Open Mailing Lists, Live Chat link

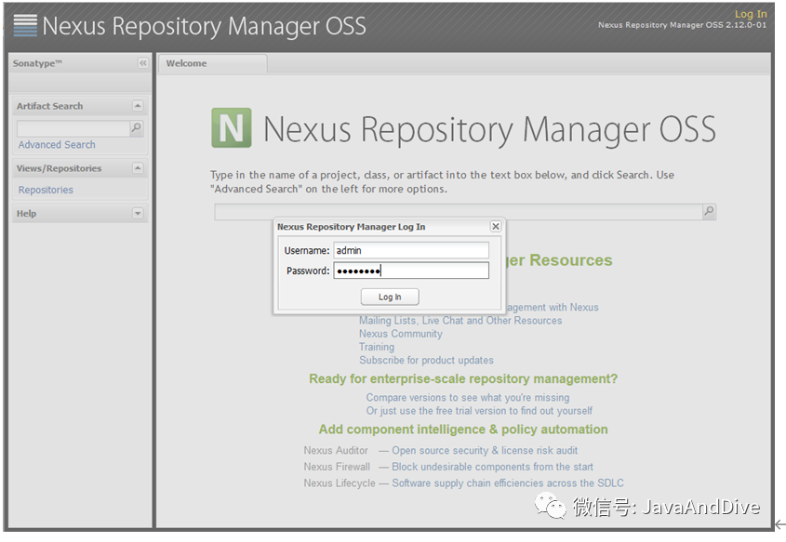click(x=460, y=321)
